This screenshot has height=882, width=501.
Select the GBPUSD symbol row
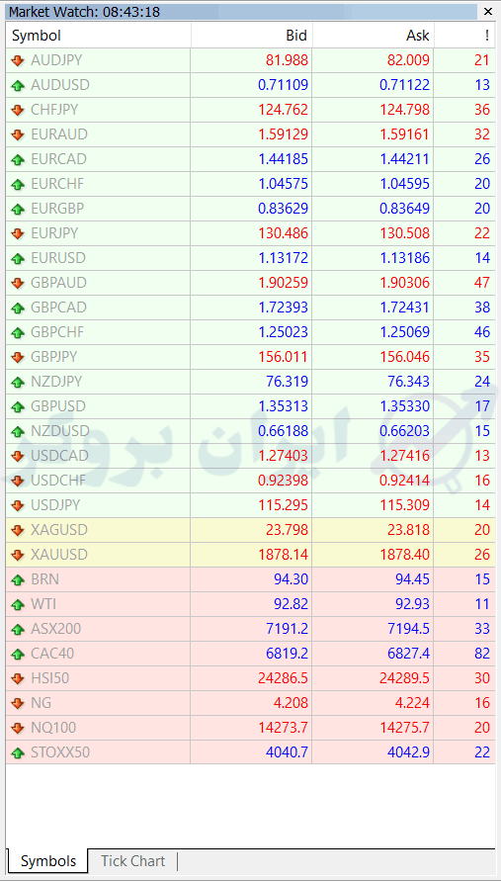click(x=250, y=406)
